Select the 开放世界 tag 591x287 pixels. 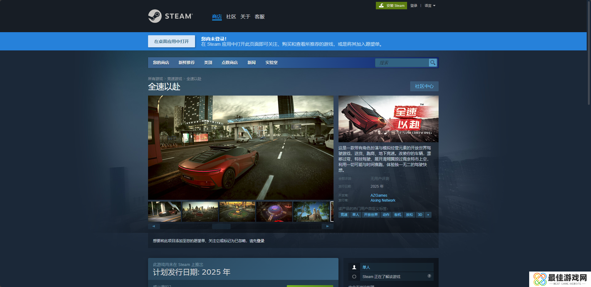pos(371,215)
